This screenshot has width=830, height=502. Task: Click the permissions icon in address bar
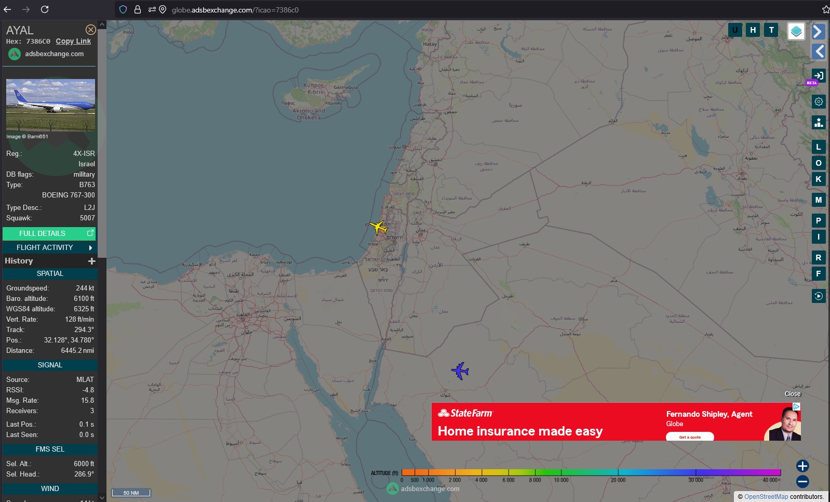152,9
